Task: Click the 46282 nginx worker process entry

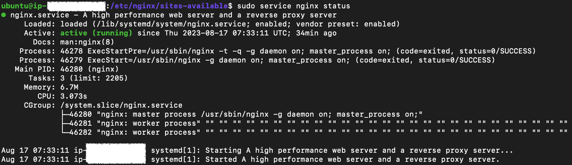Action: tap(135, 132)
